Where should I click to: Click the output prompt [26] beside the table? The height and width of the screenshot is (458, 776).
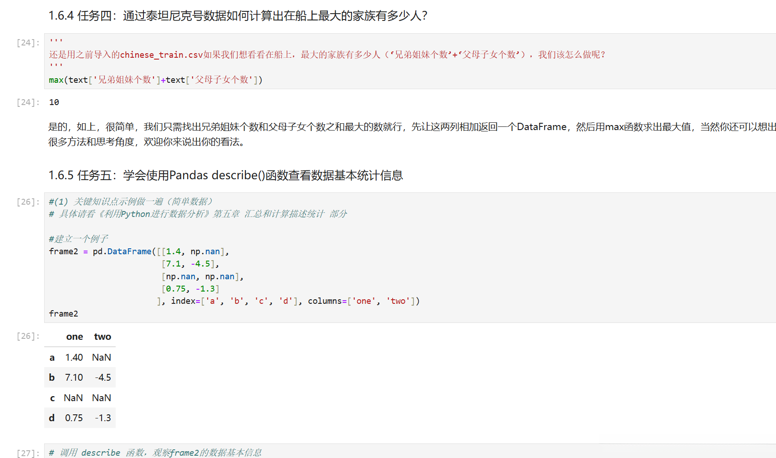coord(28,336)
